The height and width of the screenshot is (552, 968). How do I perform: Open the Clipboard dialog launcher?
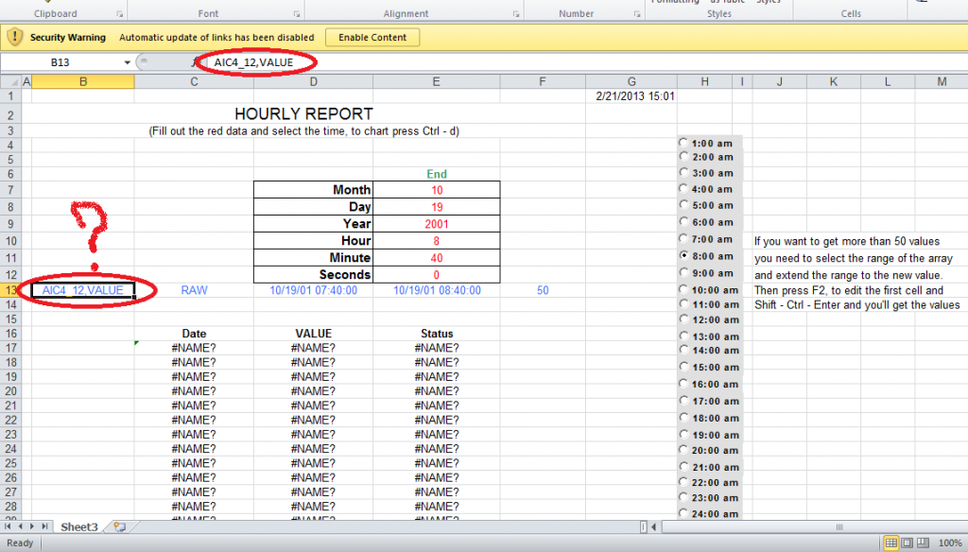pos(120,14)
